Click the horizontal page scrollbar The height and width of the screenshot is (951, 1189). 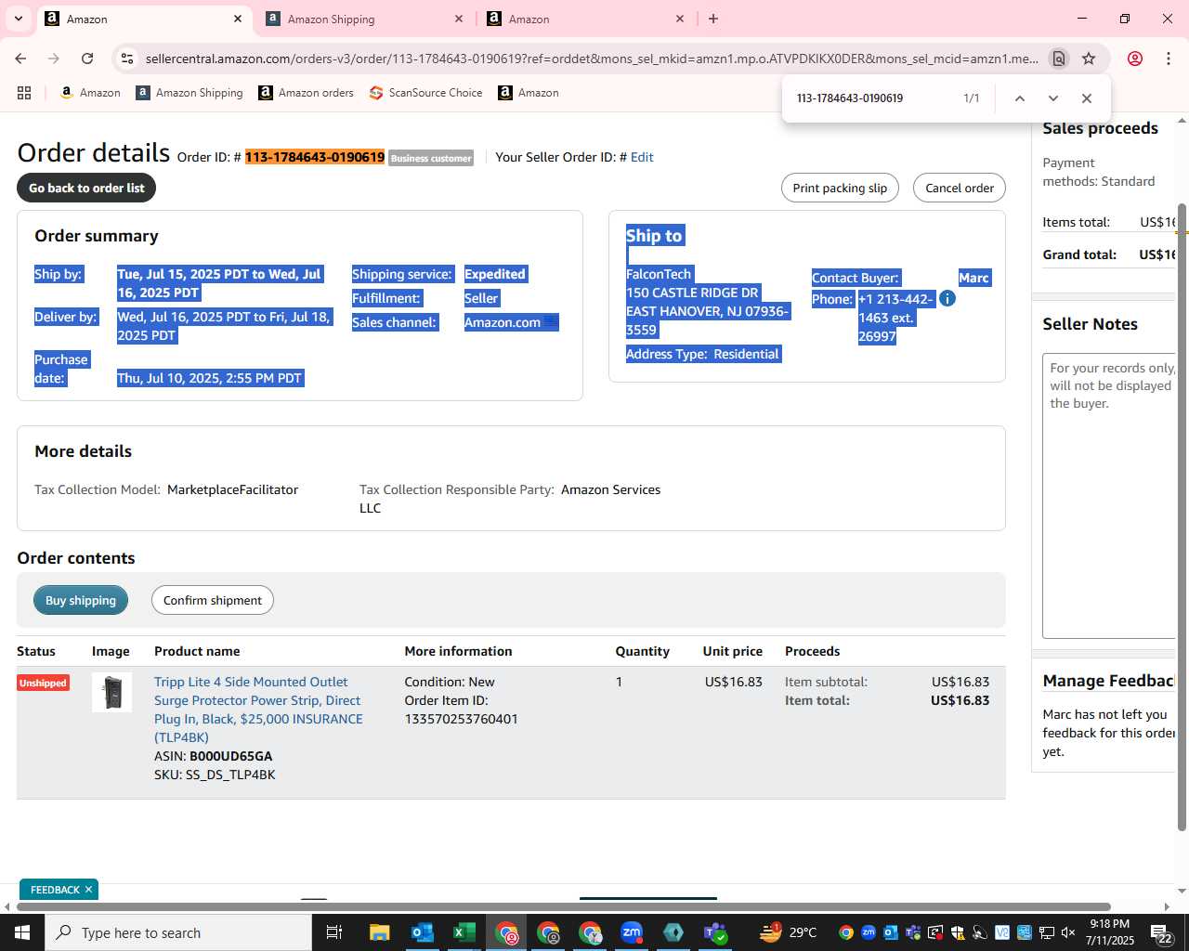(564, 906)
